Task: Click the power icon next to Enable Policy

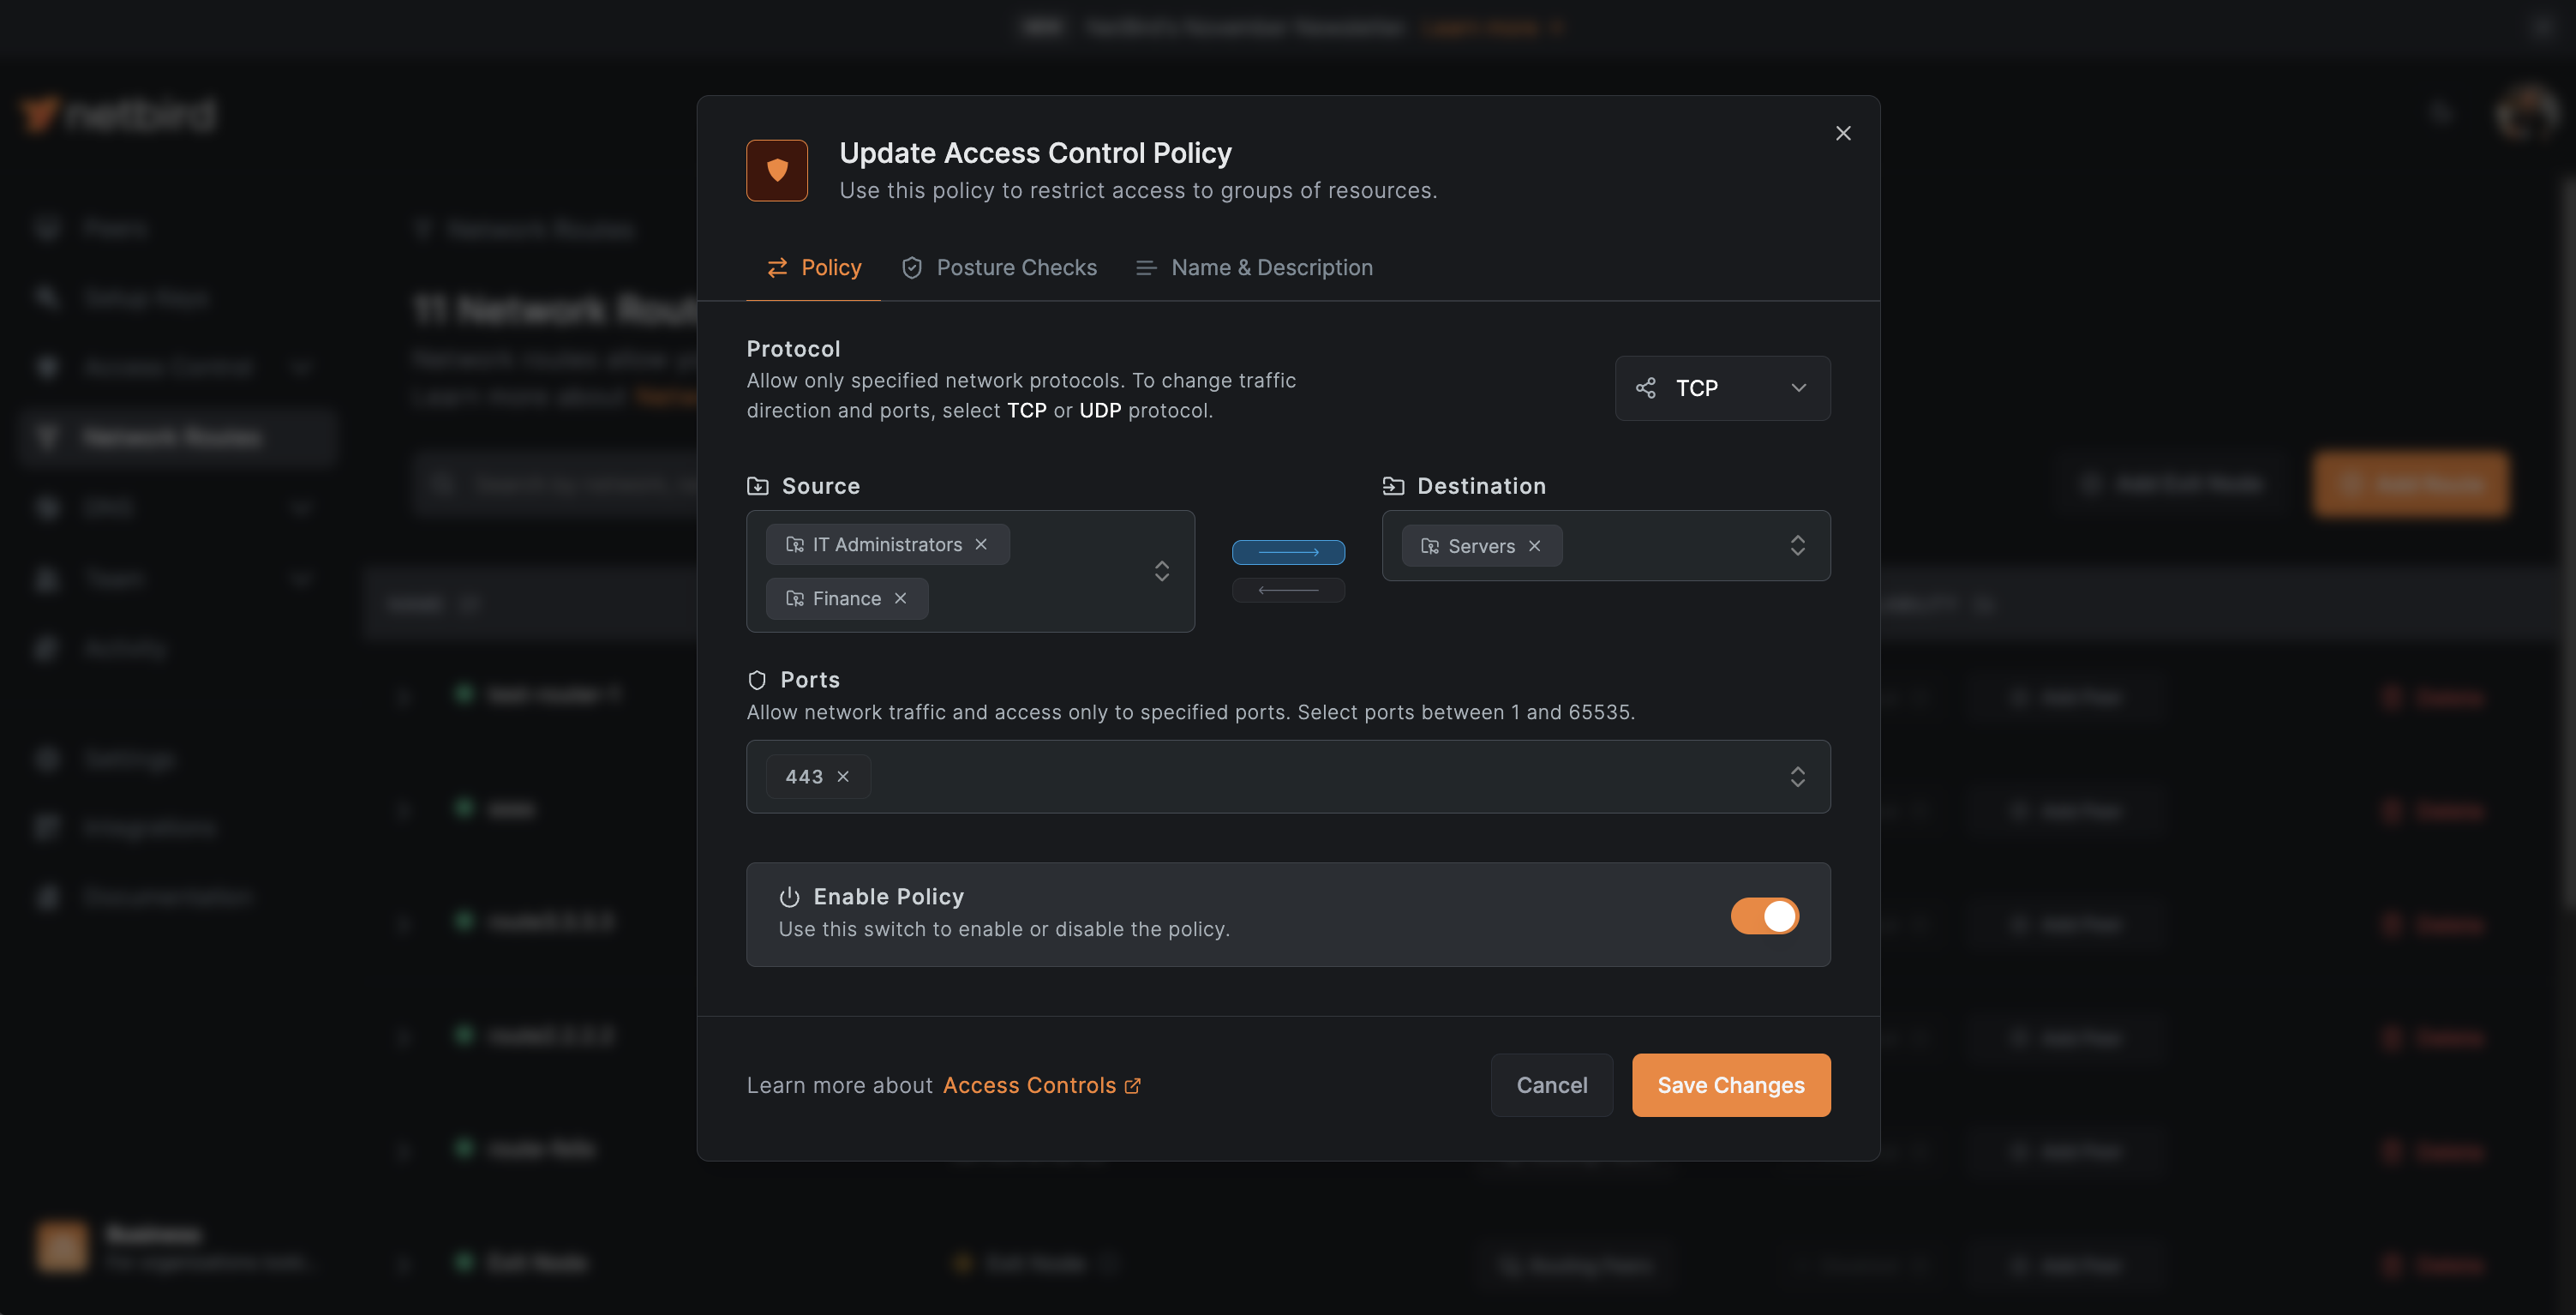Action: click(x=789, y=896)
